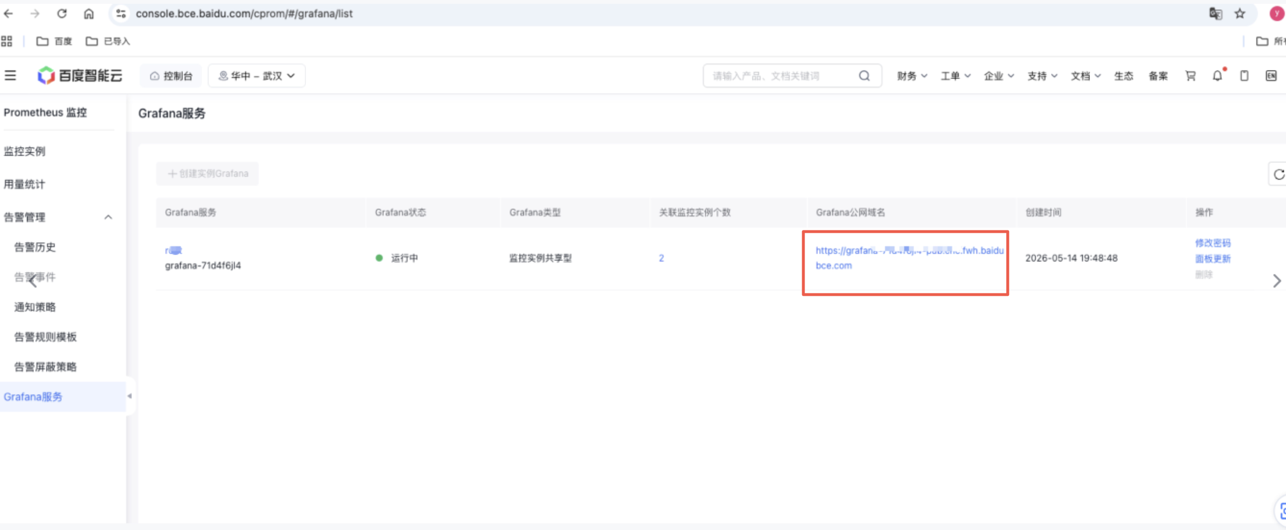Screen dimensions: 1286x530
Task: Open the Grafana public domain URL link
Action: 909,258
